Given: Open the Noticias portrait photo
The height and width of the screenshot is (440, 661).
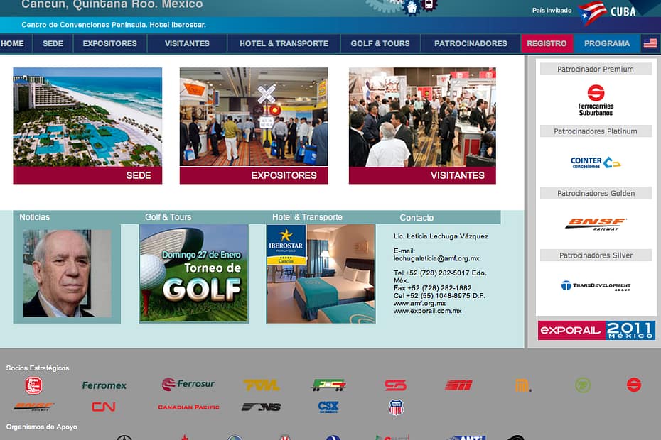Looking at the screenshot, I should pyautogui.click(x=67, y=273).
